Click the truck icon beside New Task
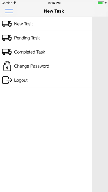This screenshot has width=108, height=192. pyautogui.click(x=7, y=24)
